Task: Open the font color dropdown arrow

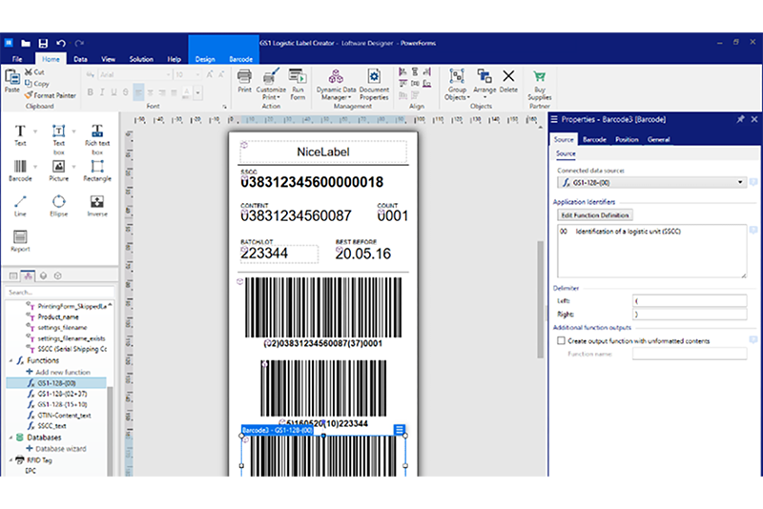Action: click(x=197, y=92)
